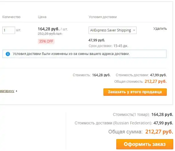The image size is (175, 151).
Task: Click the arrow next to the магазину link
Action: tap(17, 91)
